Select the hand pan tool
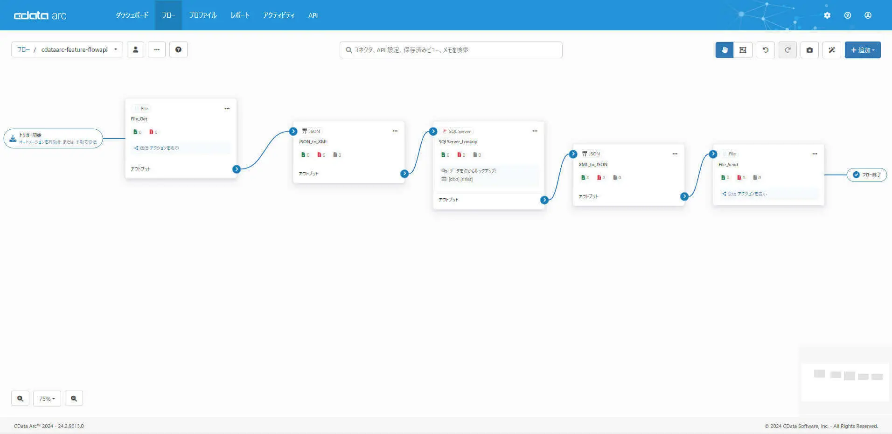This screenshot has height=434, width=892. click(x=725, y=50)
